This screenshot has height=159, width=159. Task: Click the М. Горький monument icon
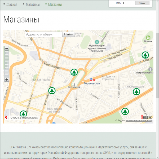click(74, 84)
